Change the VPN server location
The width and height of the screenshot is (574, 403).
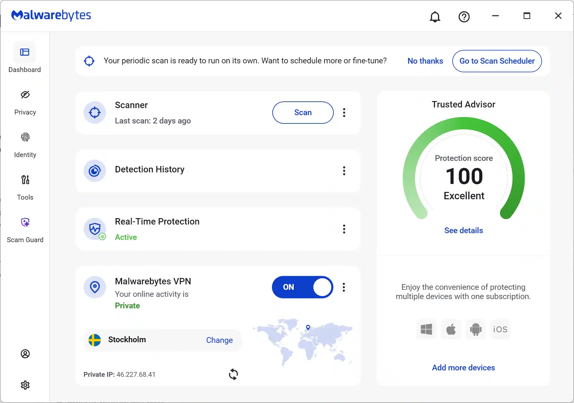point(219,340)
